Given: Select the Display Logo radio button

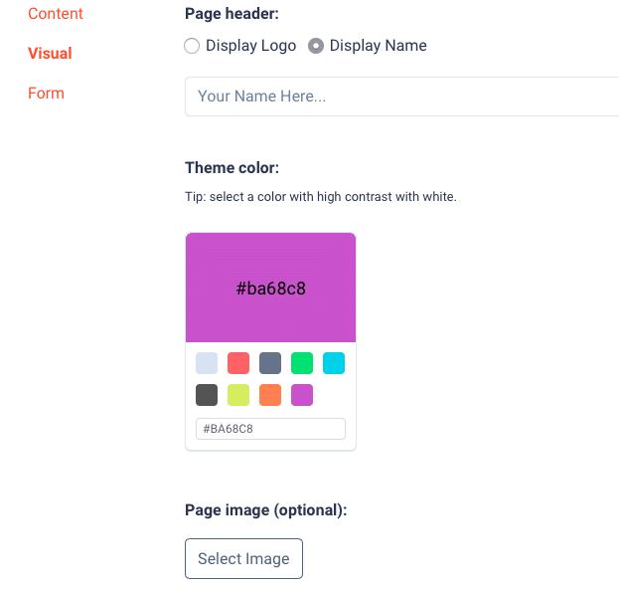Looking at the screenshot, I should pyautogui.click(x=192, y=46).
